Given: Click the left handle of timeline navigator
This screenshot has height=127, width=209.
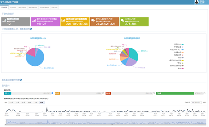Looking at the screenshot, I should coord(6,121).
